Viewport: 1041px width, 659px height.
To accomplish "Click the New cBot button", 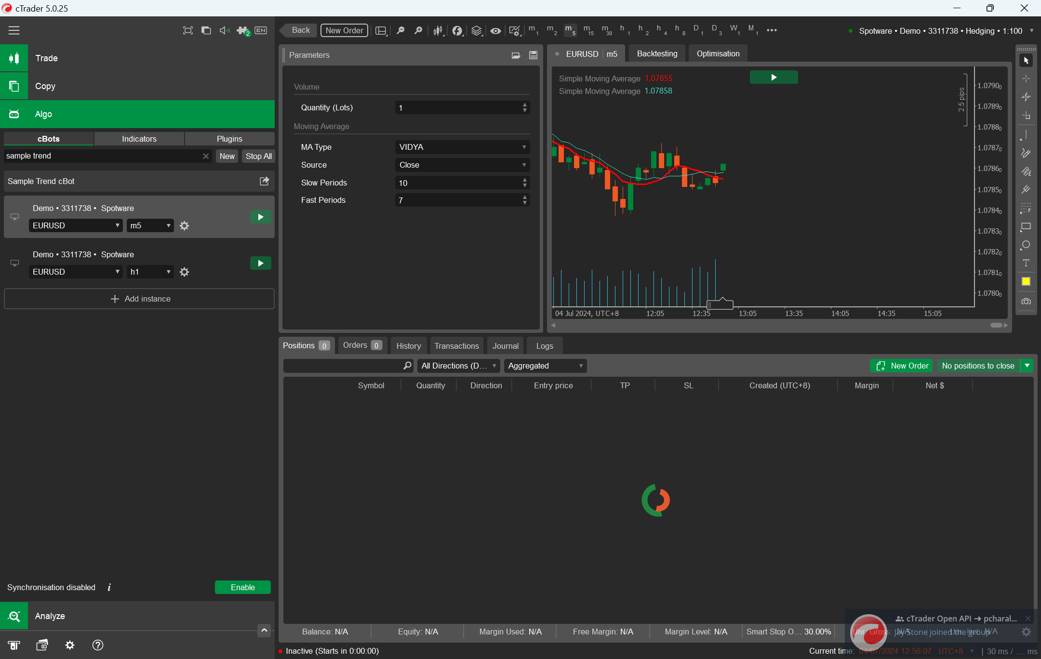I will 227,156.
